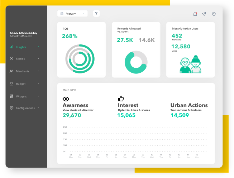Open the February month dropdown
The width and height of the screenshot is (234, 178).
click(x=72, y=14)
